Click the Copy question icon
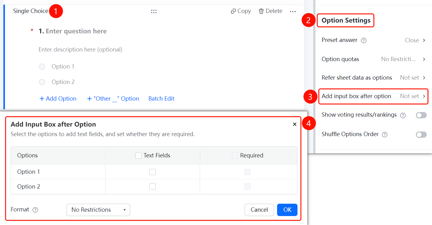Image resolution: width=432 pixels, height=225 pixels. point(233,11)
